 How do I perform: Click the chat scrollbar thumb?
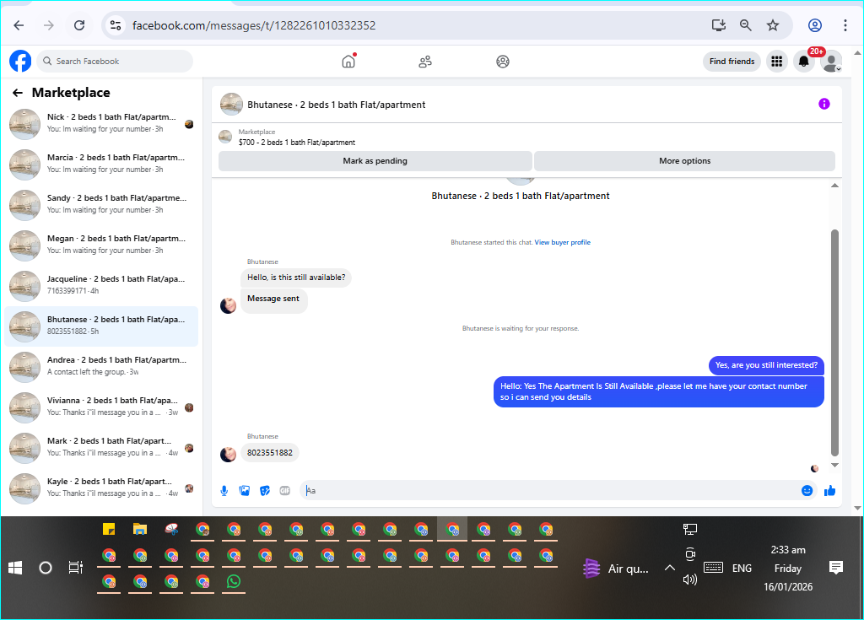[834, 342]
